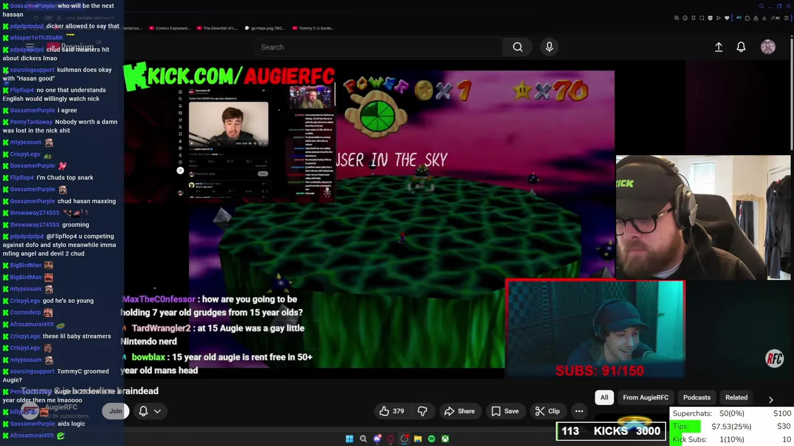Viewport: 794px width, 446px height.
Task: Click the browser tab search magnifier
Action: (761, 6)
